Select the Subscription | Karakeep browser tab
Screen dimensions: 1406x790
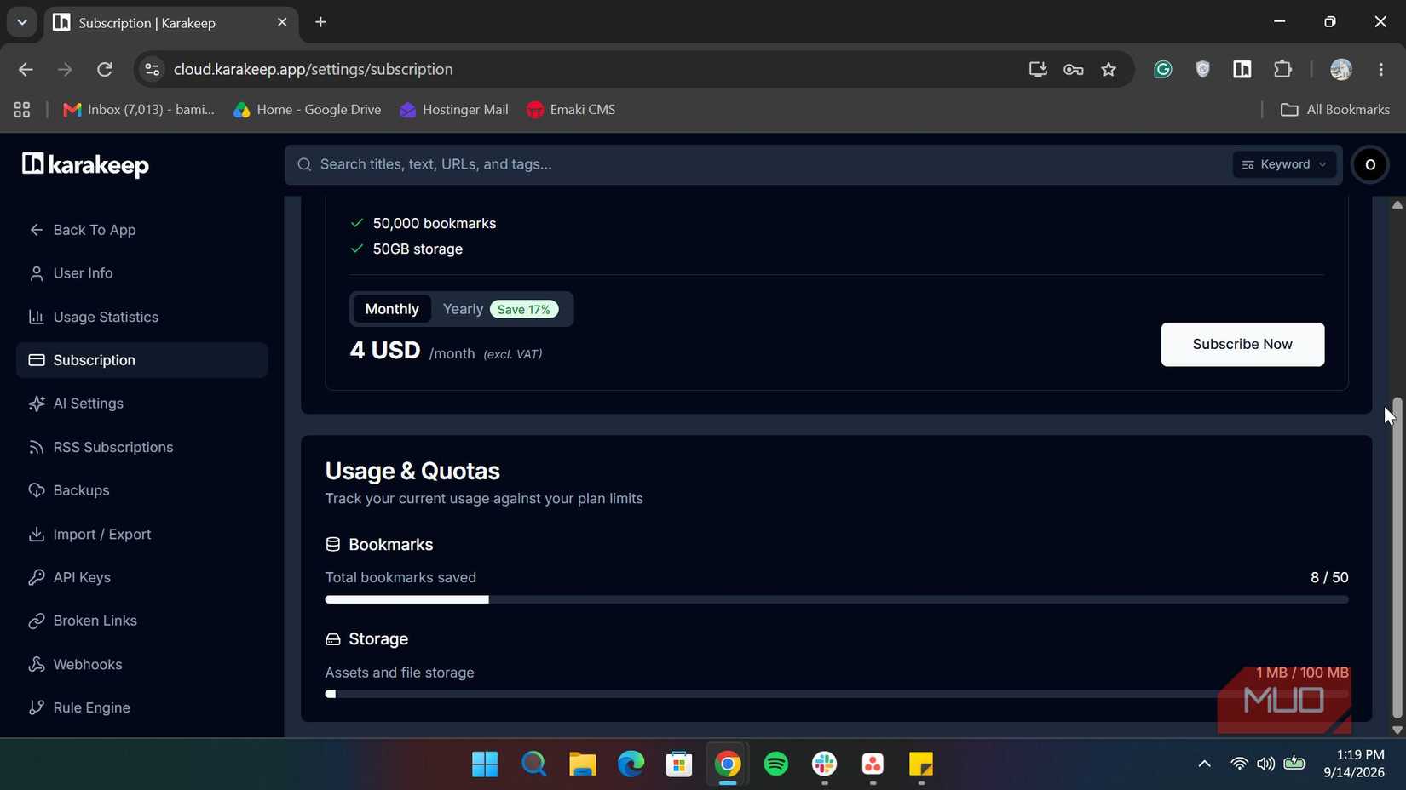[x=170, y=23]
